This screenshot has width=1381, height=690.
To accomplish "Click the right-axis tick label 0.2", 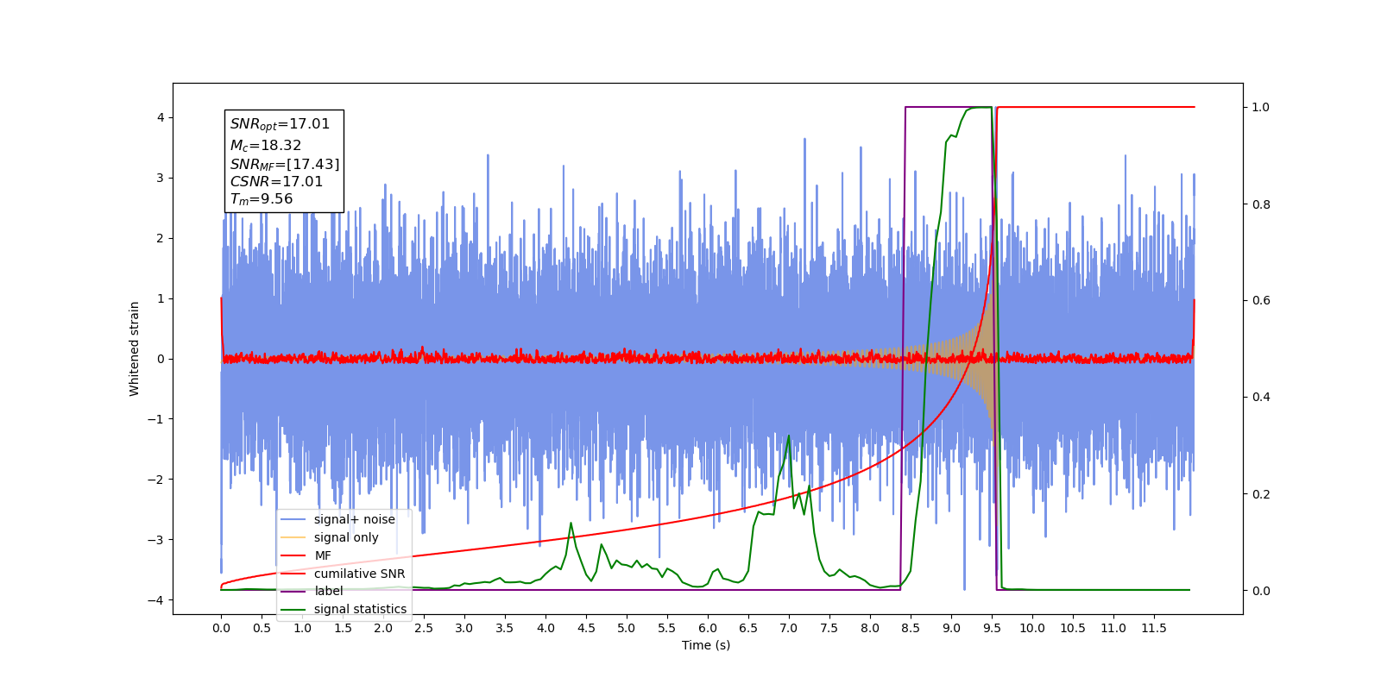I will click(x=1261, y=494).
